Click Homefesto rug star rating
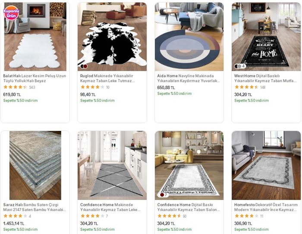302x234 pixels. (x=246, y=216)
